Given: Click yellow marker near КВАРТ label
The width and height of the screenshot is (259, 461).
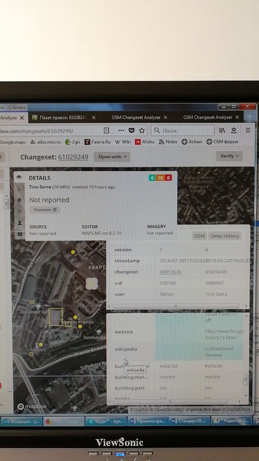Looking at the screenshot, I should point(73,252).
